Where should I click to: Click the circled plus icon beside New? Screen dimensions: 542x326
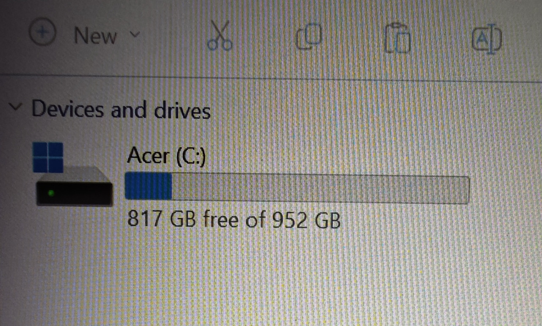tap(43, 33)
